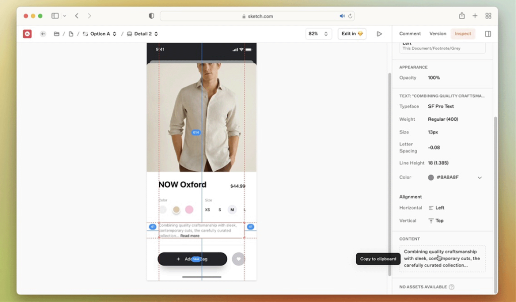516x302 pixels.
Task: Reload the sketch.com page
Action: pyautogui.click(x=350, y=16)
